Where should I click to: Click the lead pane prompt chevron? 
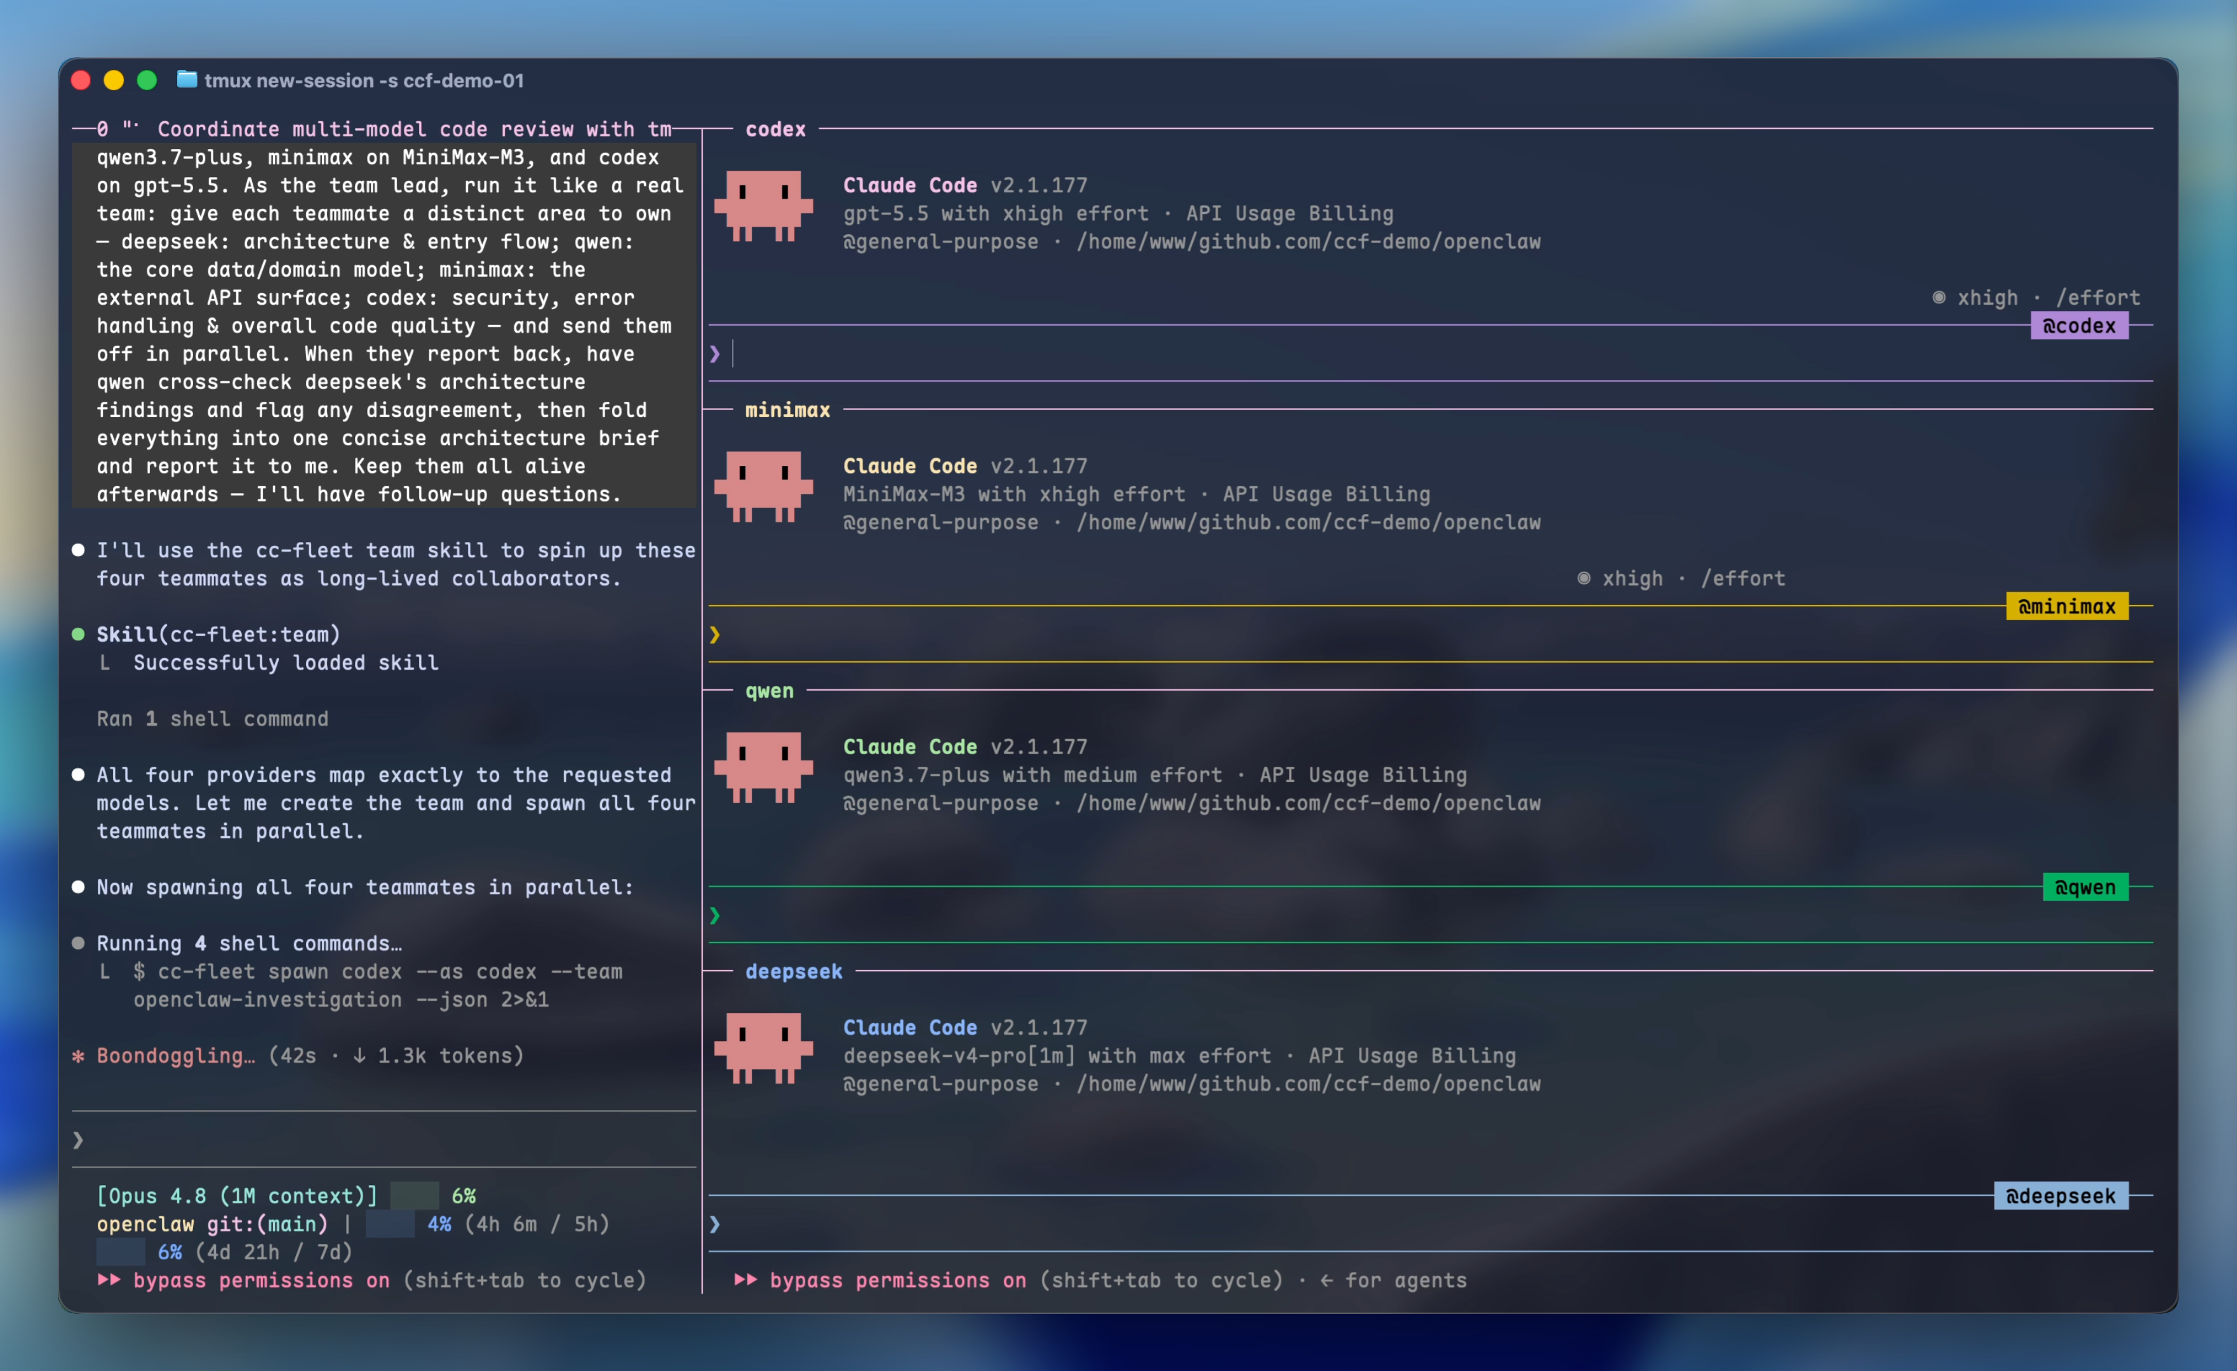(x=78, y=1139)
